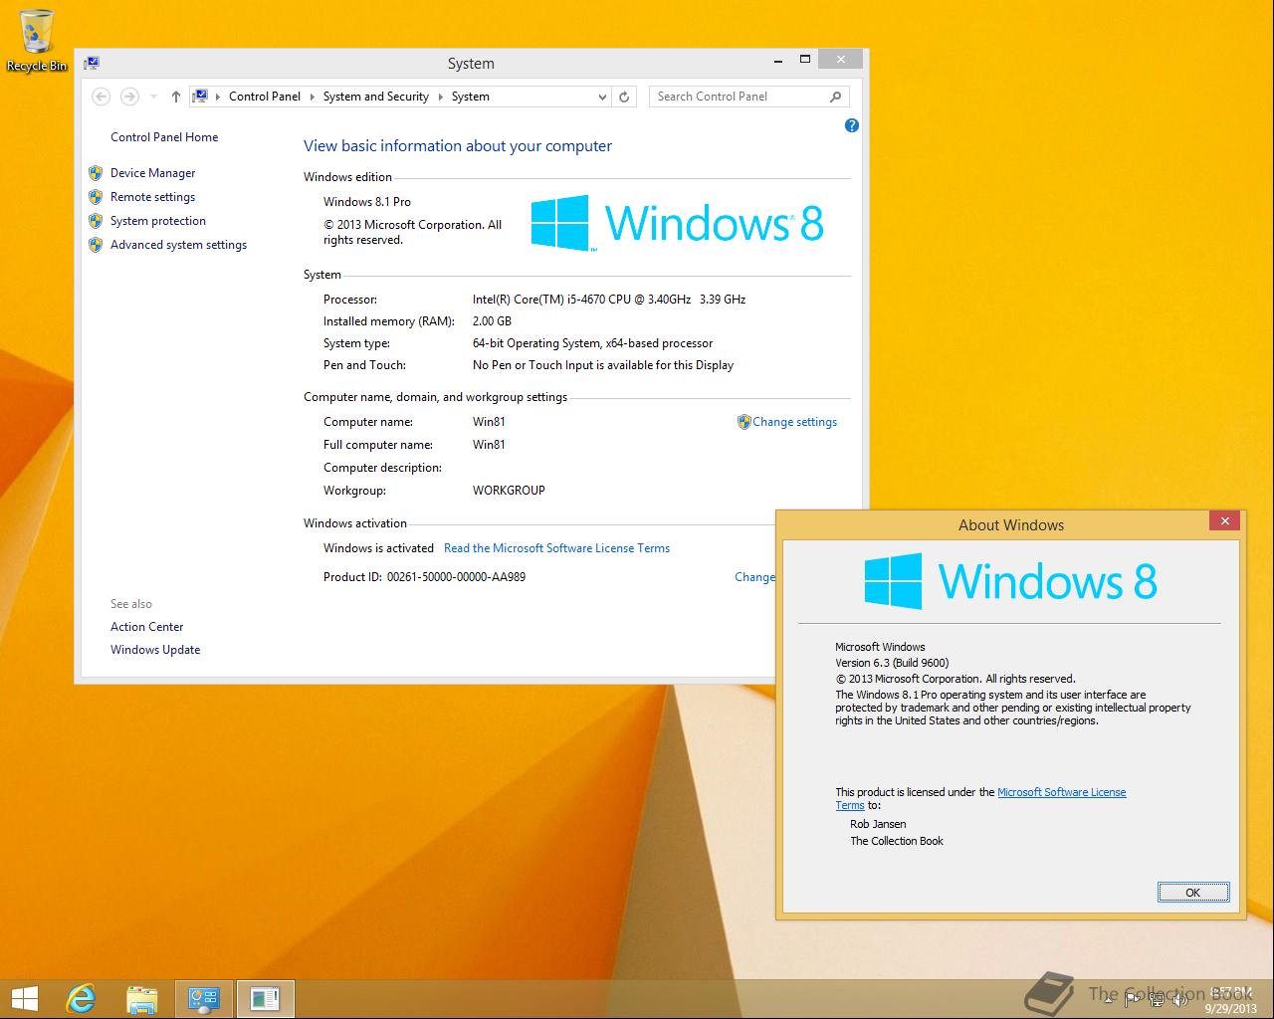Refresh the System window address bar
Viewport: 1274px width, 1019px height.
click(624, 97)
